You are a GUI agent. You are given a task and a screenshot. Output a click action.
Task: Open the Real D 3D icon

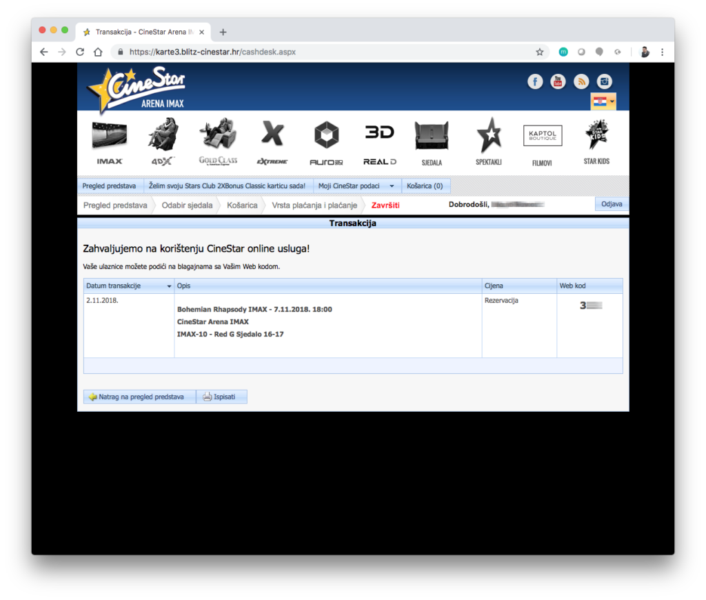(380, 143)
